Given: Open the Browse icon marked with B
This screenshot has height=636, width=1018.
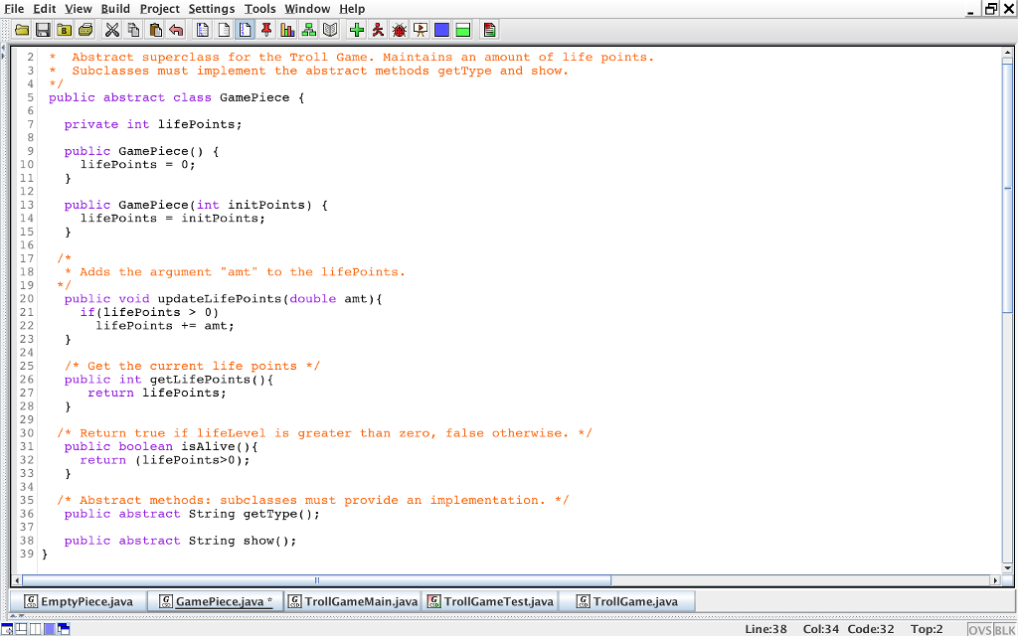Looking at the screenshot, I should [x=64, y=29].
